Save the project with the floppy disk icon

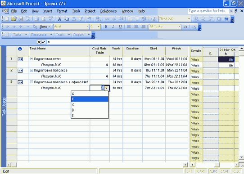click(x=21, y=19)
